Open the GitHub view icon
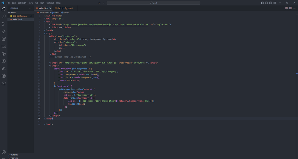The height and width of the screenshot is (159, 298). (4, 76)
